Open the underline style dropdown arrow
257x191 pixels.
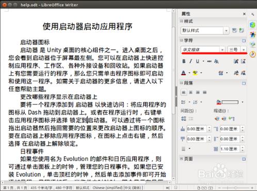click(203, 61)
